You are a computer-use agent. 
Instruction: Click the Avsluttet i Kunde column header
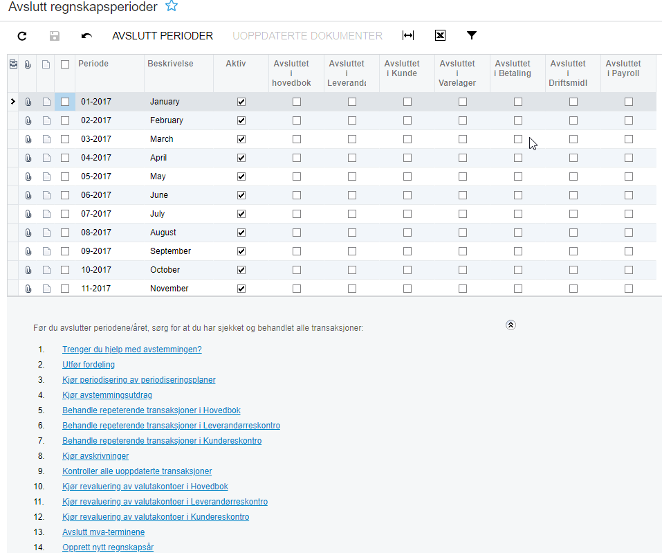(407, 73)
